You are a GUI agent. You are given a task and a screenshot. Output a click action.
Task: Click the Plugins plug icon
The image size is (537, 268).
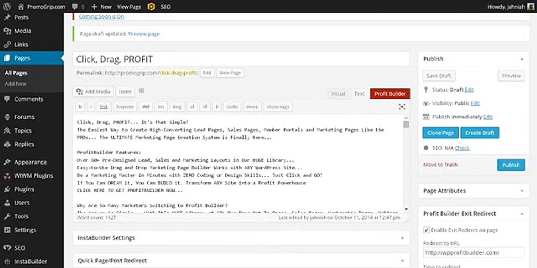7,189
